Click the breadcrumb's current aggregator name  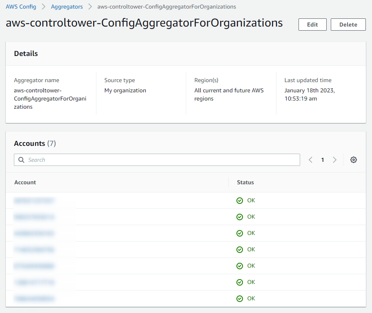tap(167, 7)
